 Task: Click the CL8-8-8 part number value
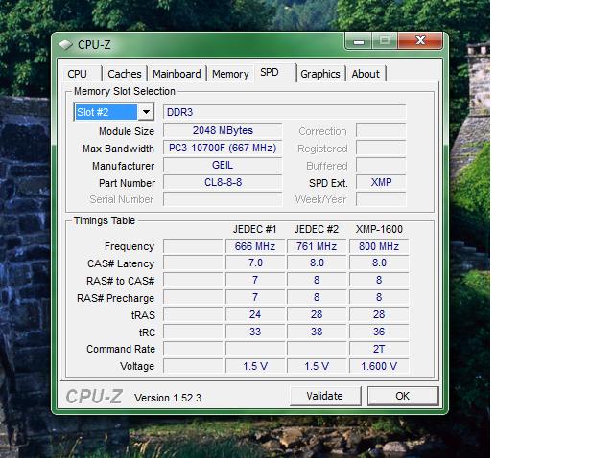click(223, 182)
